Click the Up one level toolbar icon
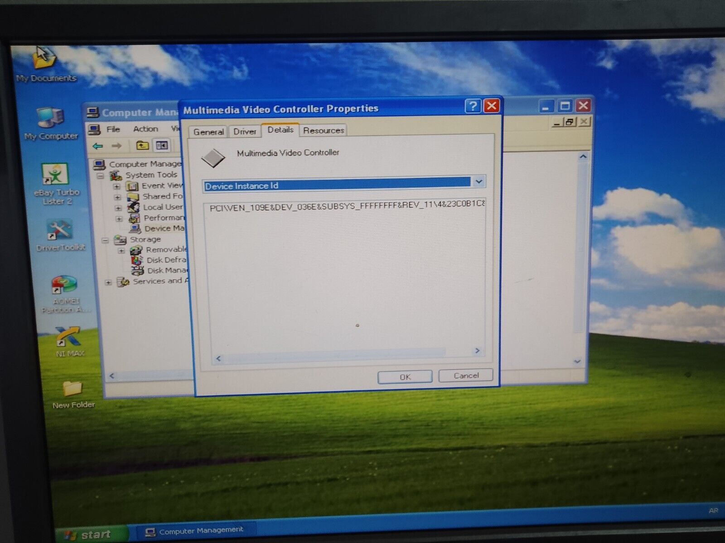Viewport: 725px width, 543px height. [142, 145]
